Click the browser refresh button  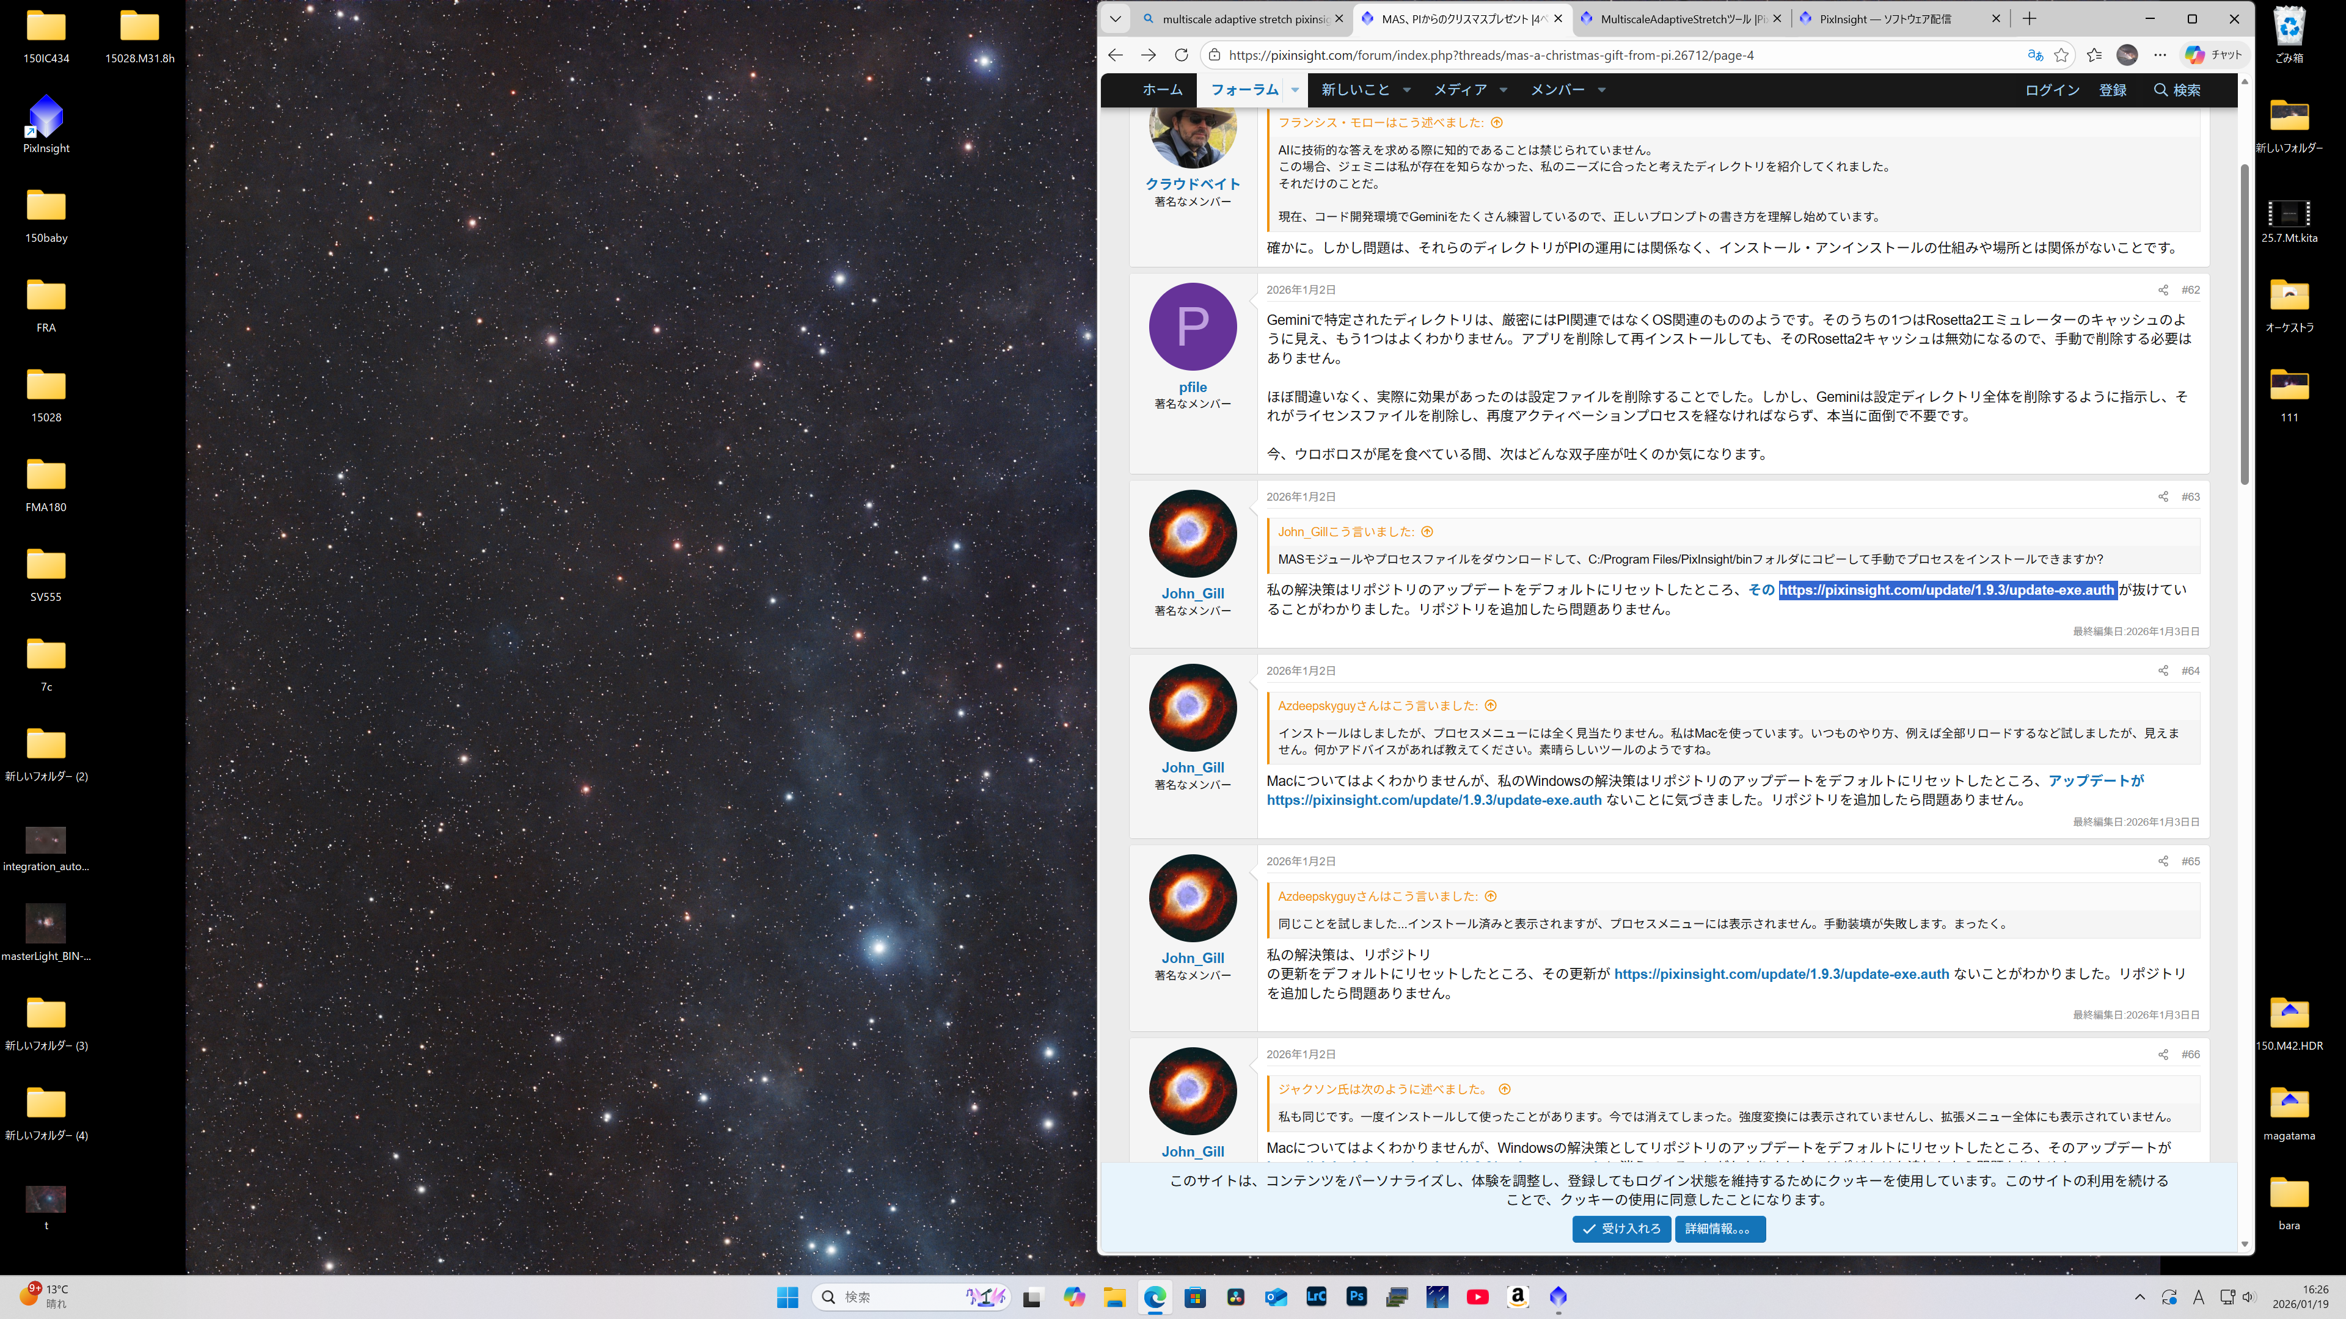[x=1181, y=54]
